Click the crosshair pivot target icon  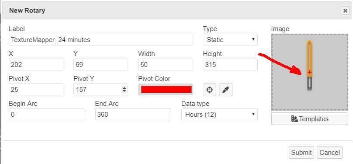[209, 90]
